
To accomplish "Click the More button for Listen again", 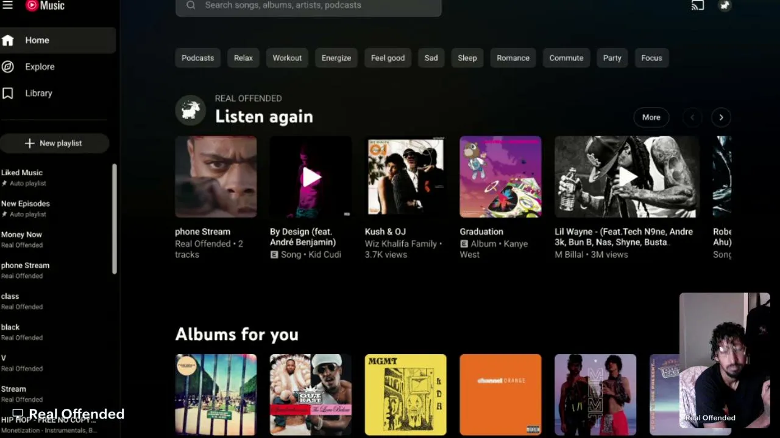I will [651, 117].
